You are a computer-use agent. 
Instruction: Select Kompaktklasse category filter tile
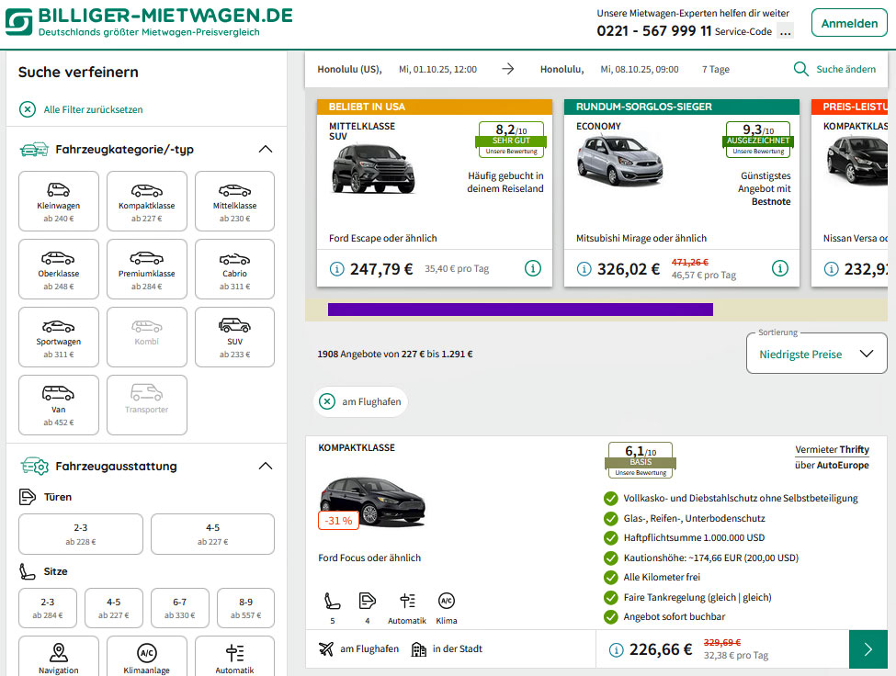[147, 201]
